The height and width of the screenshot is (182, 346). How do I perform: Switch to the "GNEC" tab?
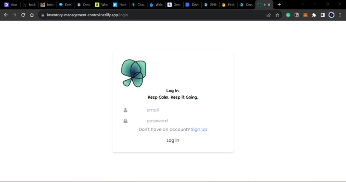click(210, 5)
